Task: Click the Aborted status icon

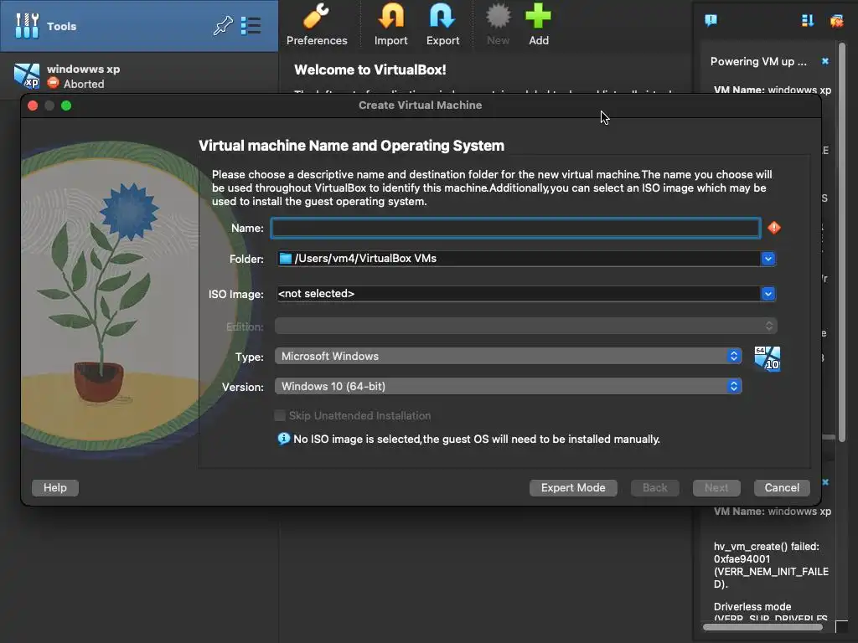Action: pos(53,83)
